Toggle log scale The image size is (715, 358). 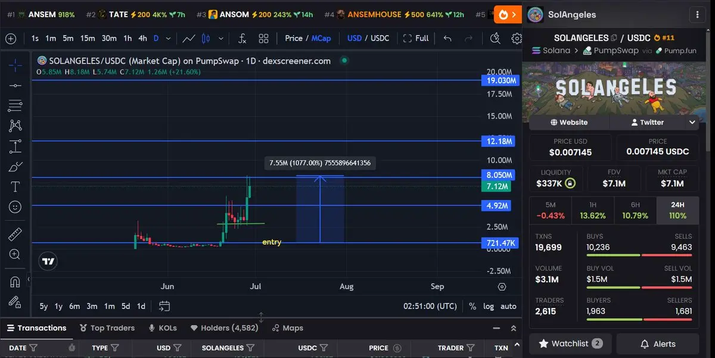click(x=489, y=306)
